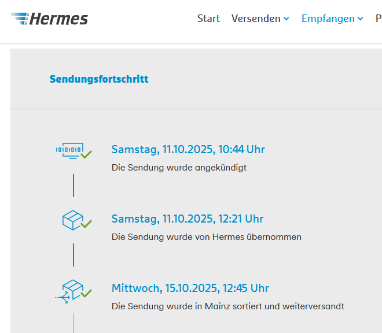
Task: Click the green checkmark on the sorting icon
Action: coord(86,293)
